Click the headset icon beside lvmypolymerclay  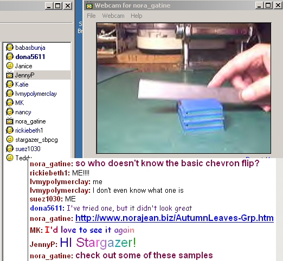coord(10,94)
